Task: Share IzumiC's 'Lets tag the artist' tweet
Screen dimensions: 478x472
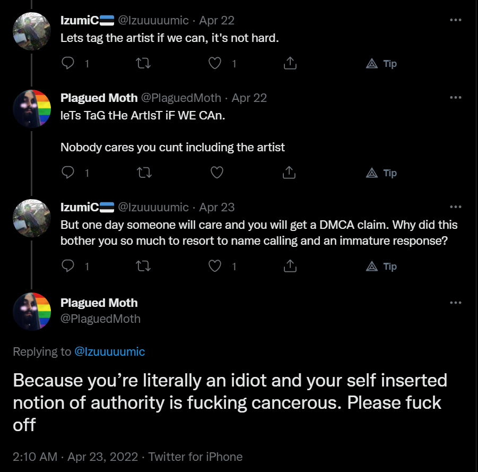Action: (x=290, y=63)
